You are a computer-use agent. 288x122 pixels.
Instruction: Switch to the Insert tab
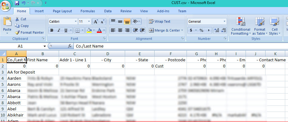tap(39, 11)
